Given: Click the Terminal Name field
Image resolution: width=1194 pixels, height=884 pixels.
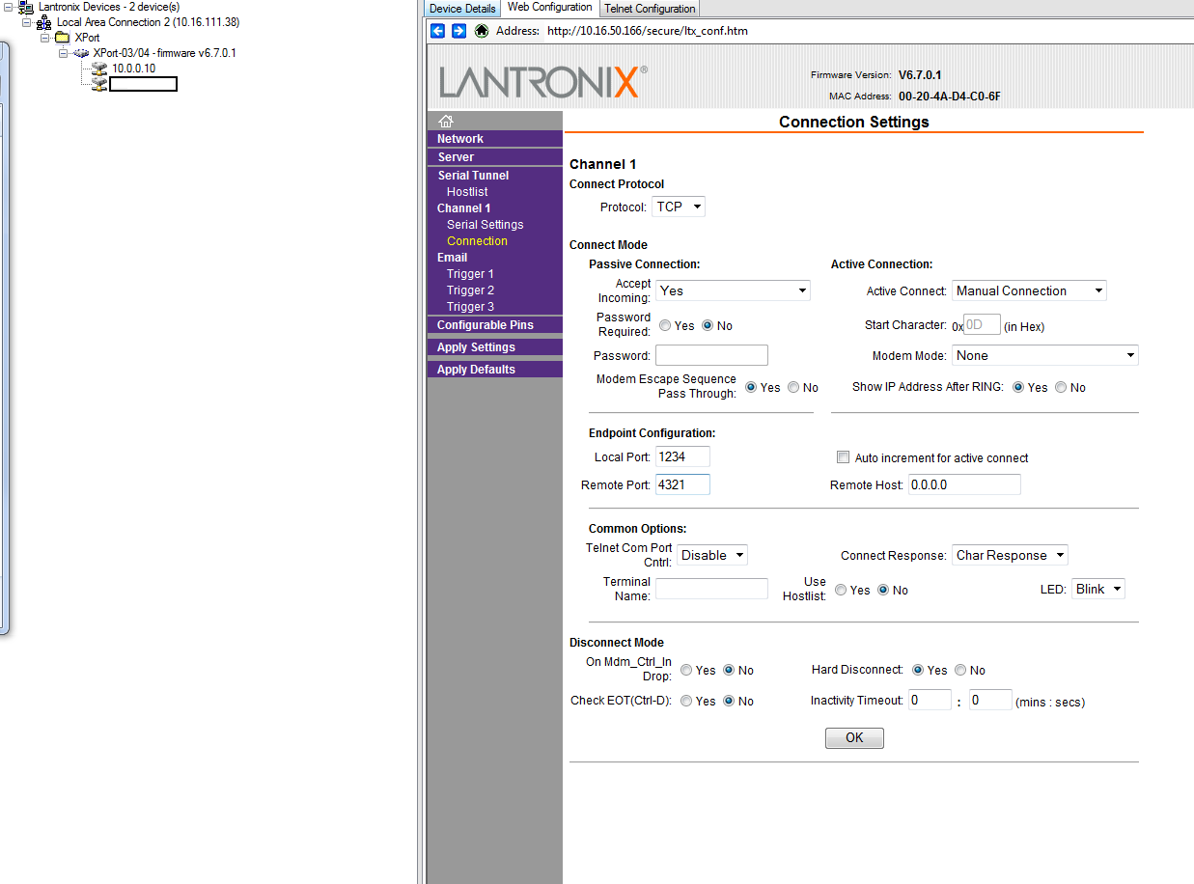Looking at the screenshot, I should pos(711,589).
